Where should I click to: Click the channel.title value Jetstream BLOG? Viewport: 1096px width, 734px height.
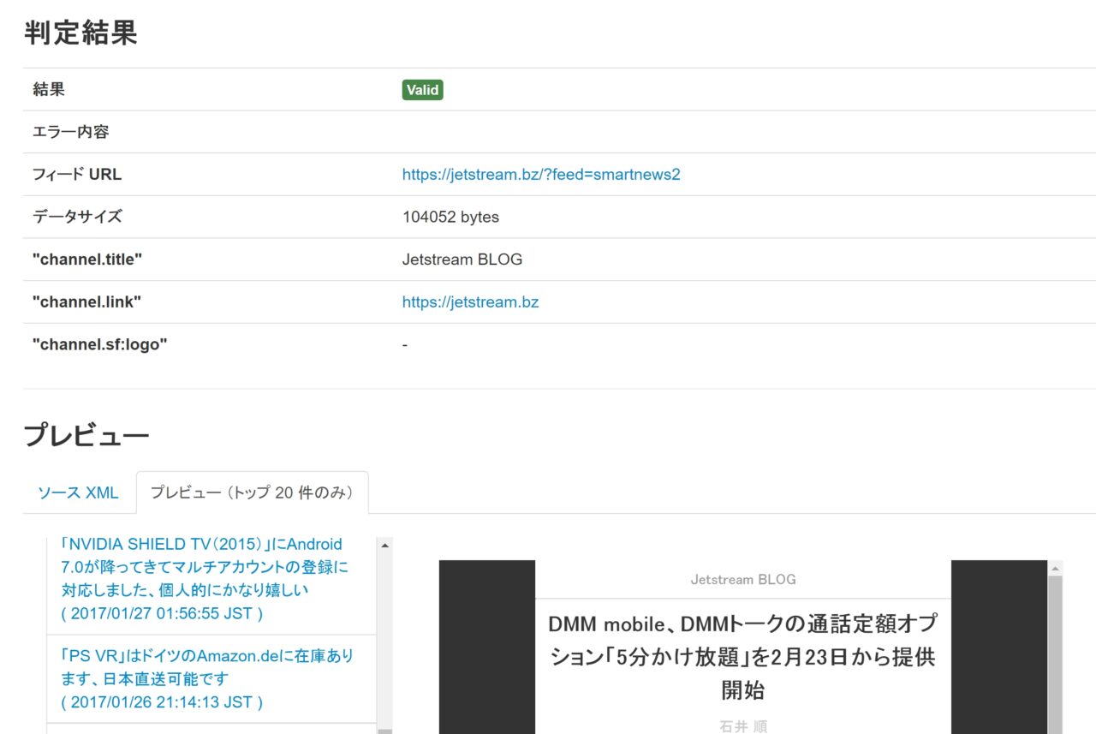click(462, 260)
